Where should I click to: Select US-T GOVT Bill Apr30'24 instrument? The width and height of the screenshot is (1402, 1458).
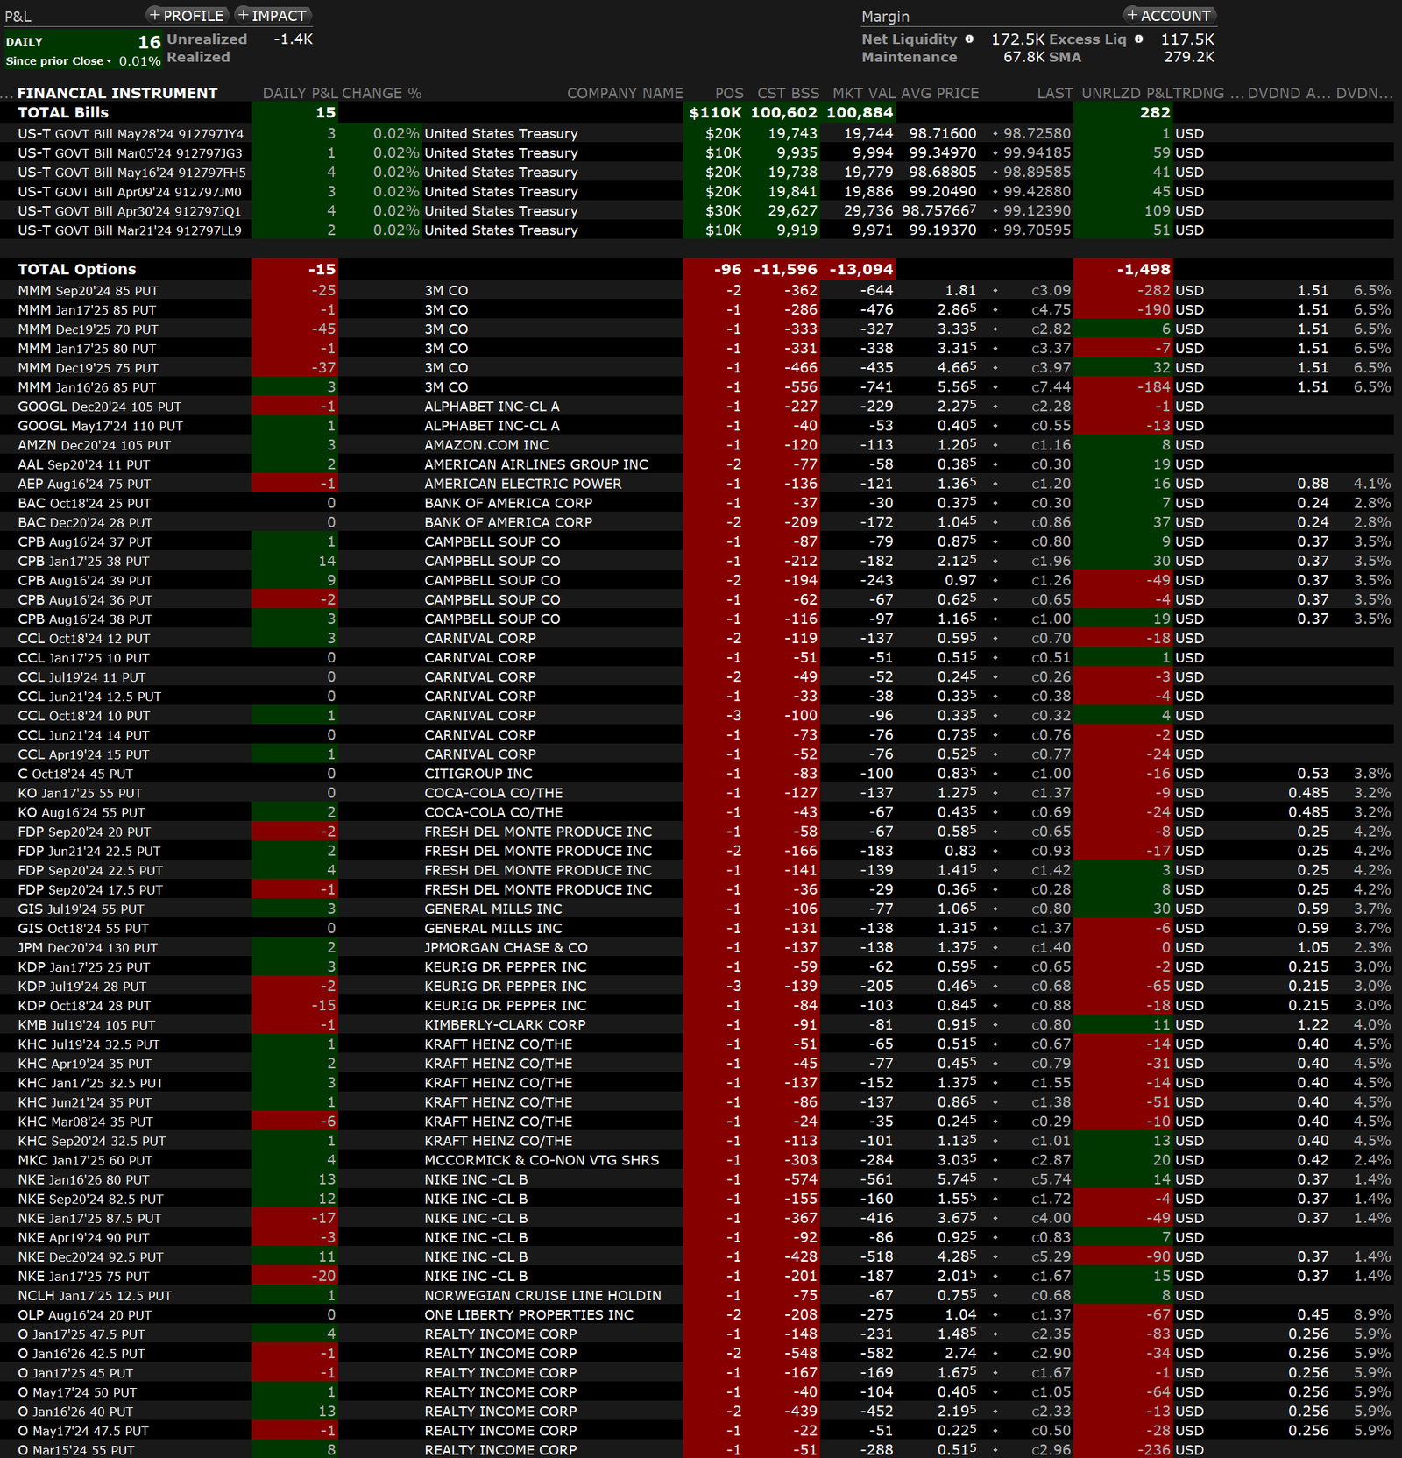[x=130, y=211]
